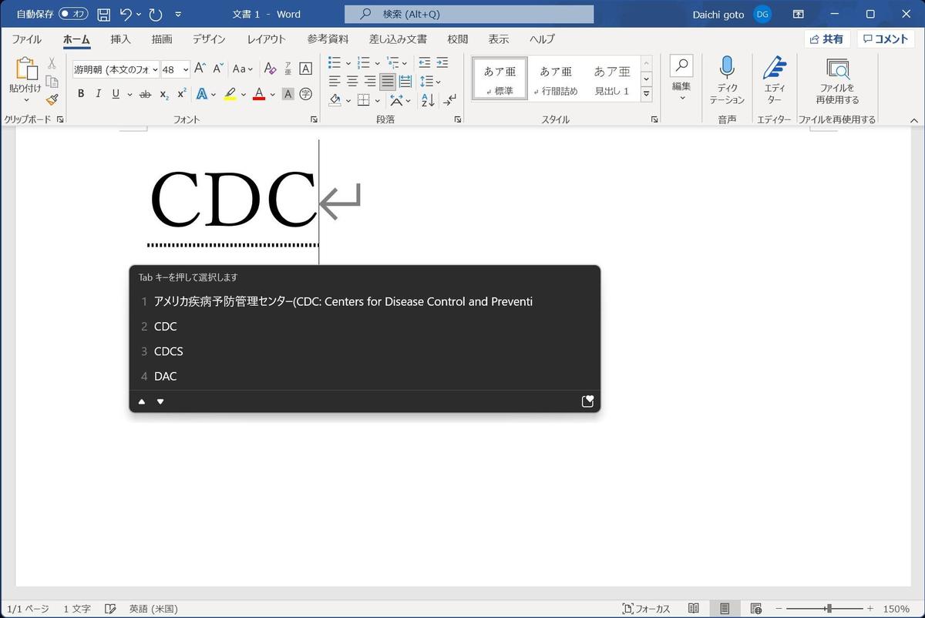This screenshot has height=618, width=925.
Task: Activate the Format Painter brush
Action: [x=52, y=99]
